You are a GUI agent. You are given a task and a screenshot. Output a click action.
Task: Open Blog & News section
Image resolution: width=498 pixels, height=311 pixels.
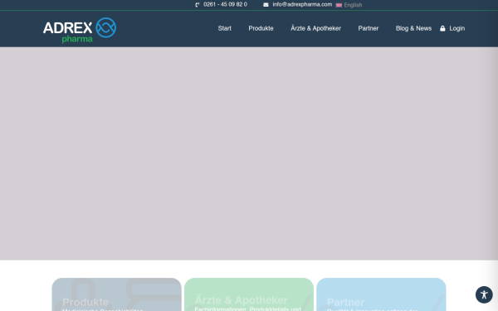click(413, 28)
